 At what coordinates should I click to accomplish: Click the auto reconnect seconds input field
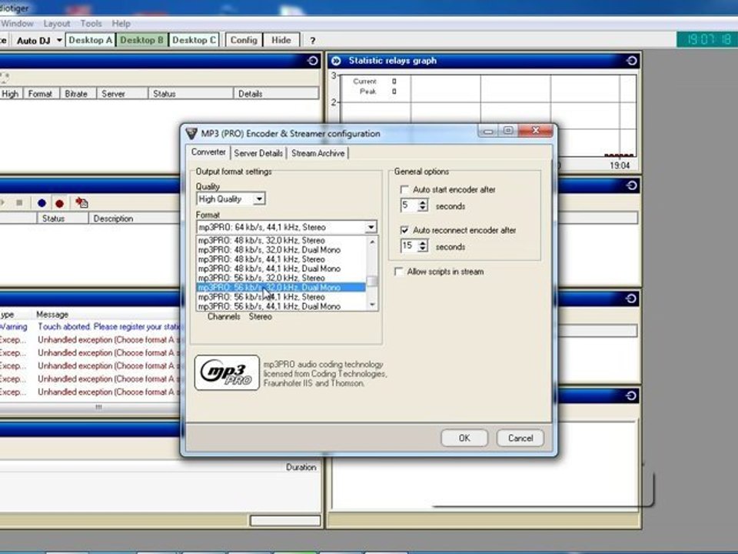[x=408, y=246]
